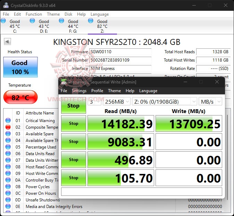Select the F: G: drive status icon
Image resolution: width=234 pixels, height=216 pixels.
click(61, 21)
